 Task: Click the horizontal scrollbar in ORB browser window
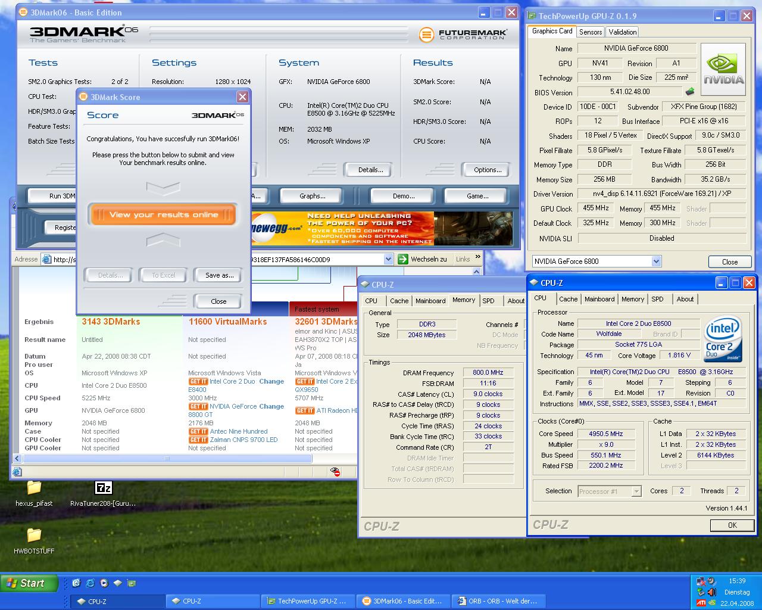click(167, 459)
